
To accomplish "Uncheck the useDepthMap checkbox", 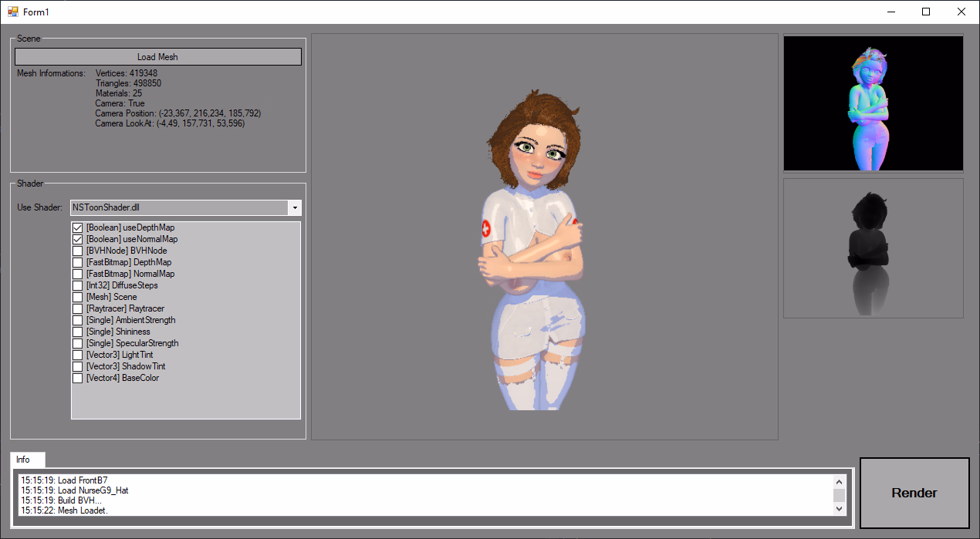I will pyautogui.click(x=78, y=228).
